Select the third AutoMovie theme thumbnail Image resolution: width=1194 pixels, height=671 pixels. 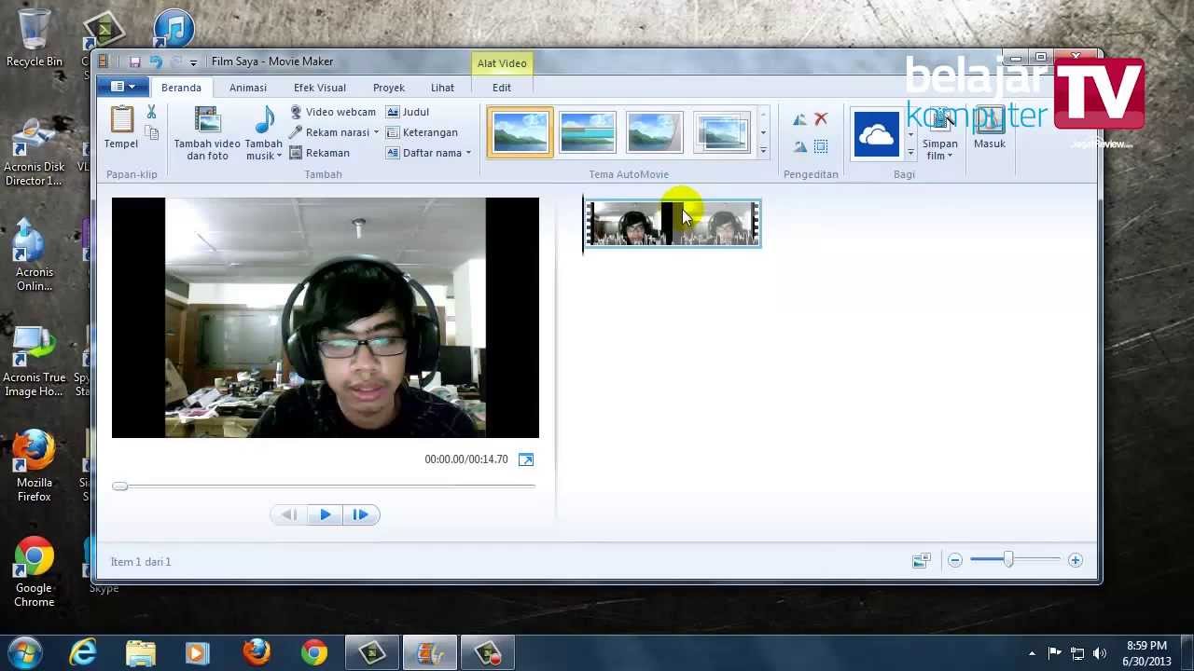coord(655,132)
